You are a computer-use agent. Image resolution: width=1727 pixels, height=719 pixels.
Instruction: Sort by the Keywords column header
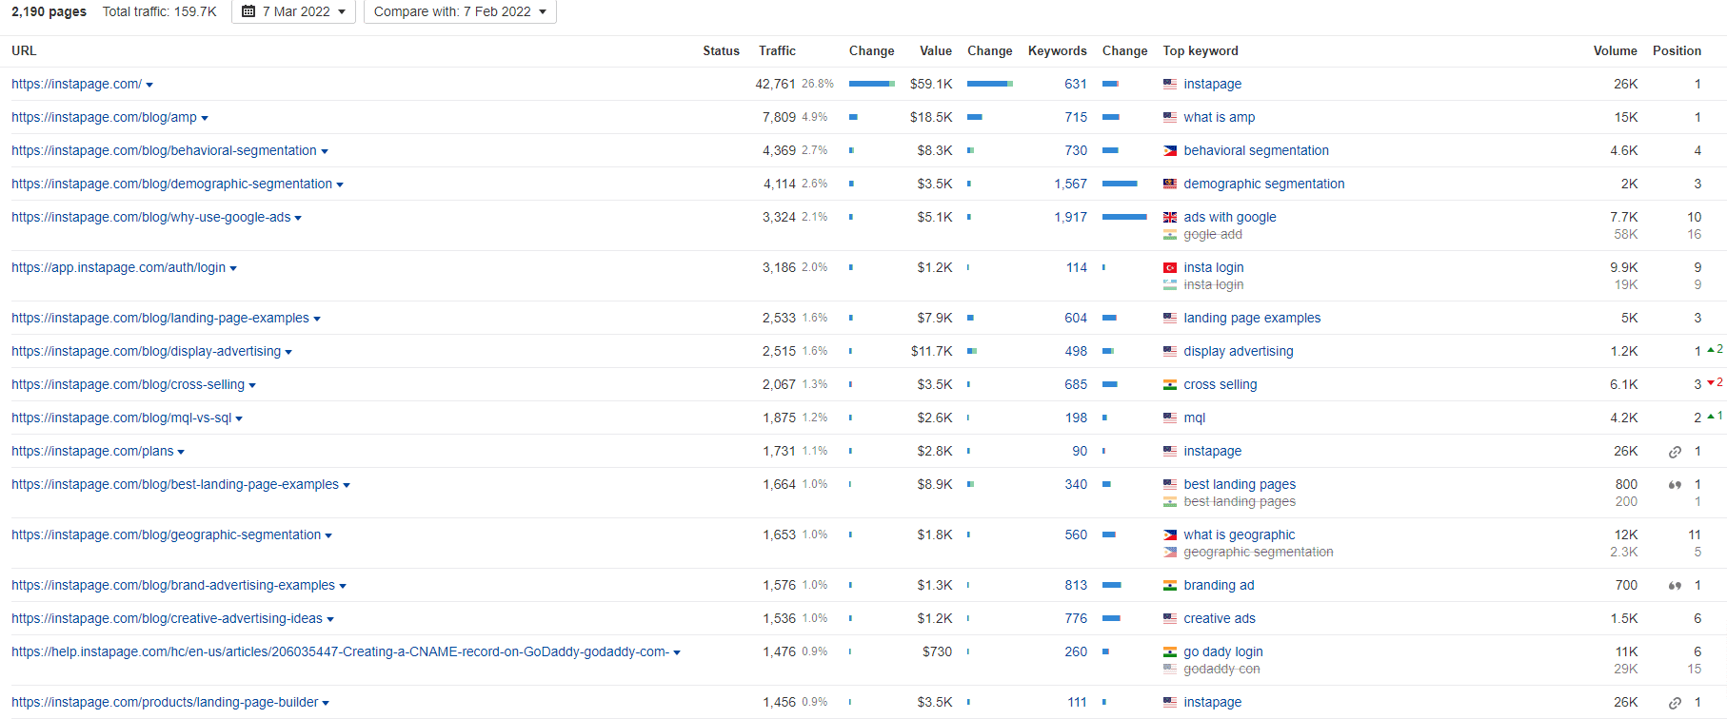(1057, 50)
